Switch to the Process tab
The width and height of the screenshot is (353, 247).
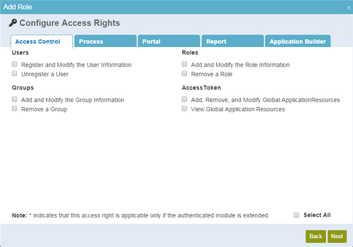(x=106, y=41)
